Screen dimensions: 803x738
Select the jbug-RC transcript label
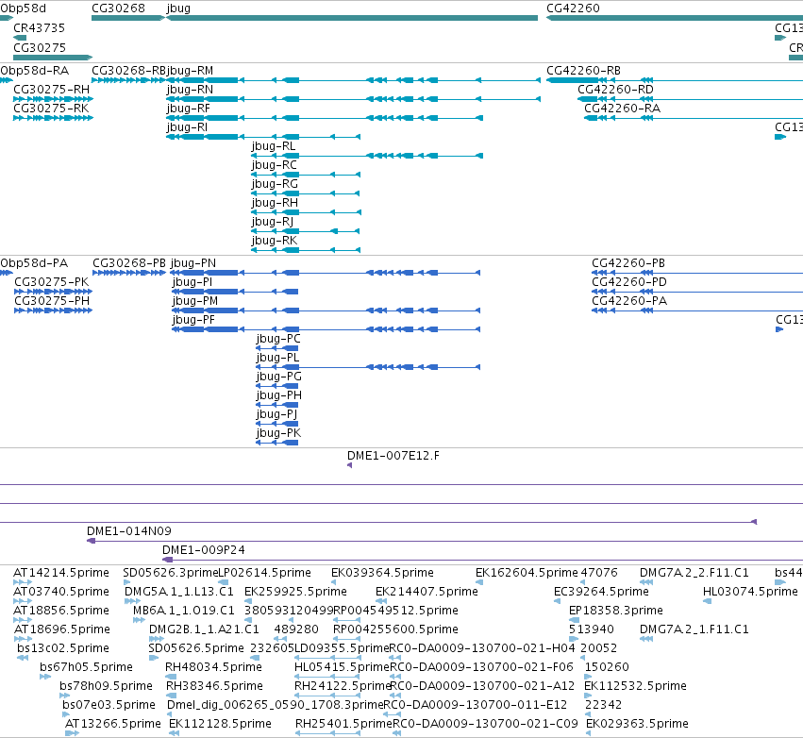pyautogui.click(x=274, y=165)
